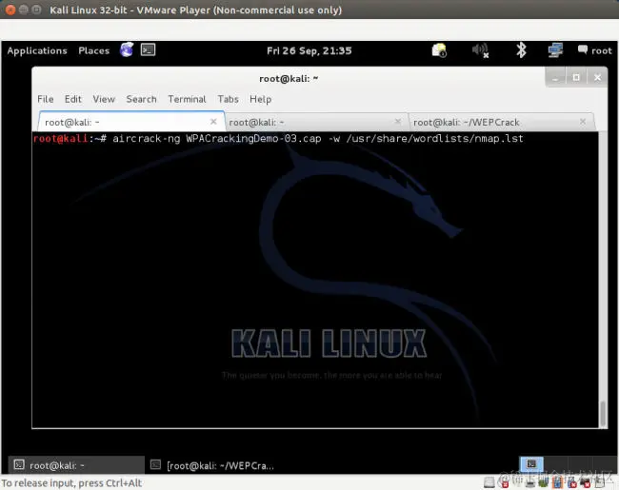Open the Help menu in terminal
Viewport: 619px width, 490px height.
(261, 99)
